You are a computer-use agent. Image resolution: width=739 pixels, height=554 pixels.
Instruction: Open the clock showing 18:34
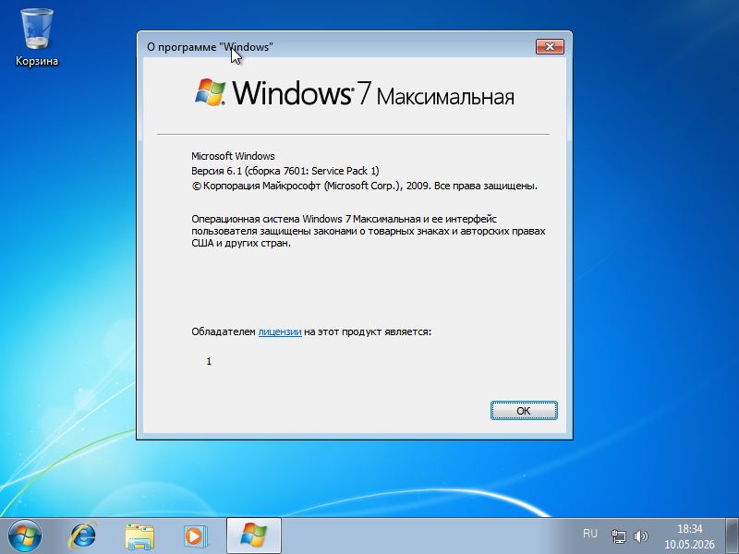[x=689, y=536]
